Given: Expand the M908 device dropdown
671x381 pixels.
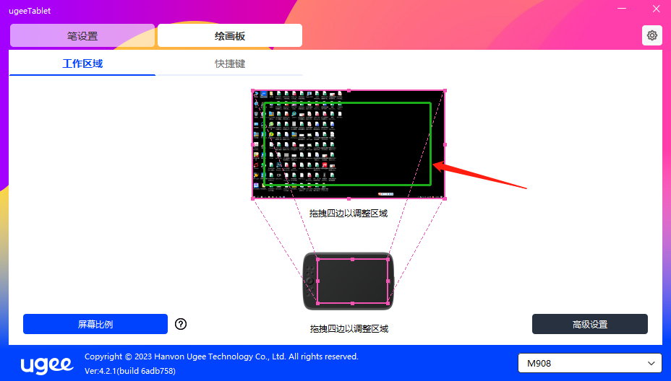Looking at the screenshot, I should (x=590, y=364).
